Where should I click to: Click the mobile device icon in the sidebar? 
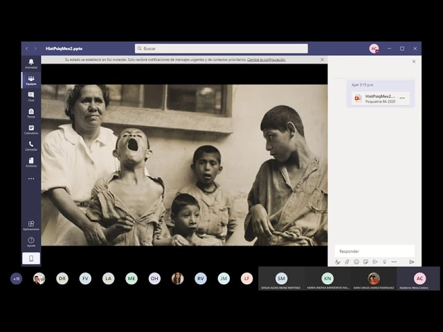click(x=30, y=258)
